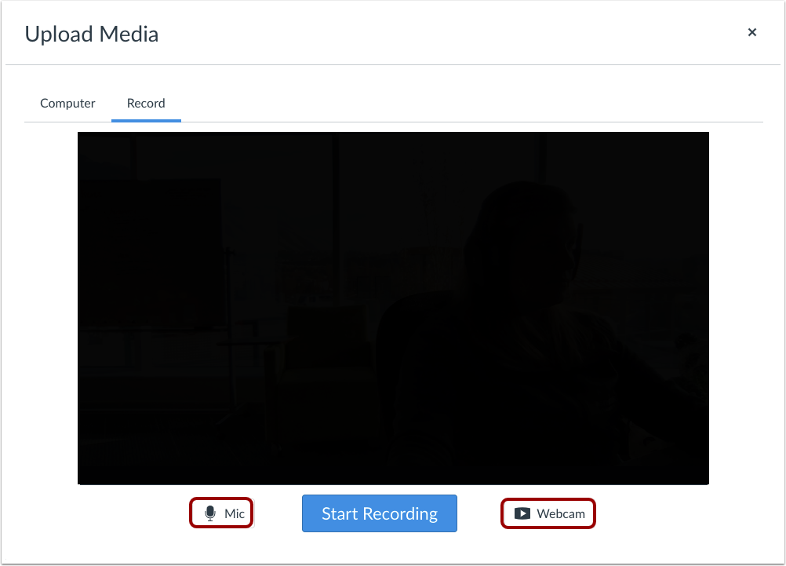Image resolution: width=786 pixels, height=566 pixels.
Task: Click the microphone icon
Action: (210, 513)
